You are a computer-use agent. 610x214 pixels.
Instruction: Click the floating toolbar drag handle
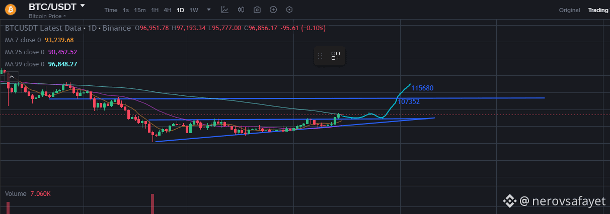[320, 56]
